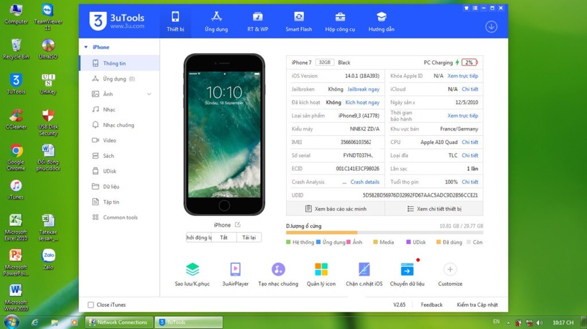Open Hộp công cụ toolbox tab
Screen dimensions: 587x329
[340, 22]
